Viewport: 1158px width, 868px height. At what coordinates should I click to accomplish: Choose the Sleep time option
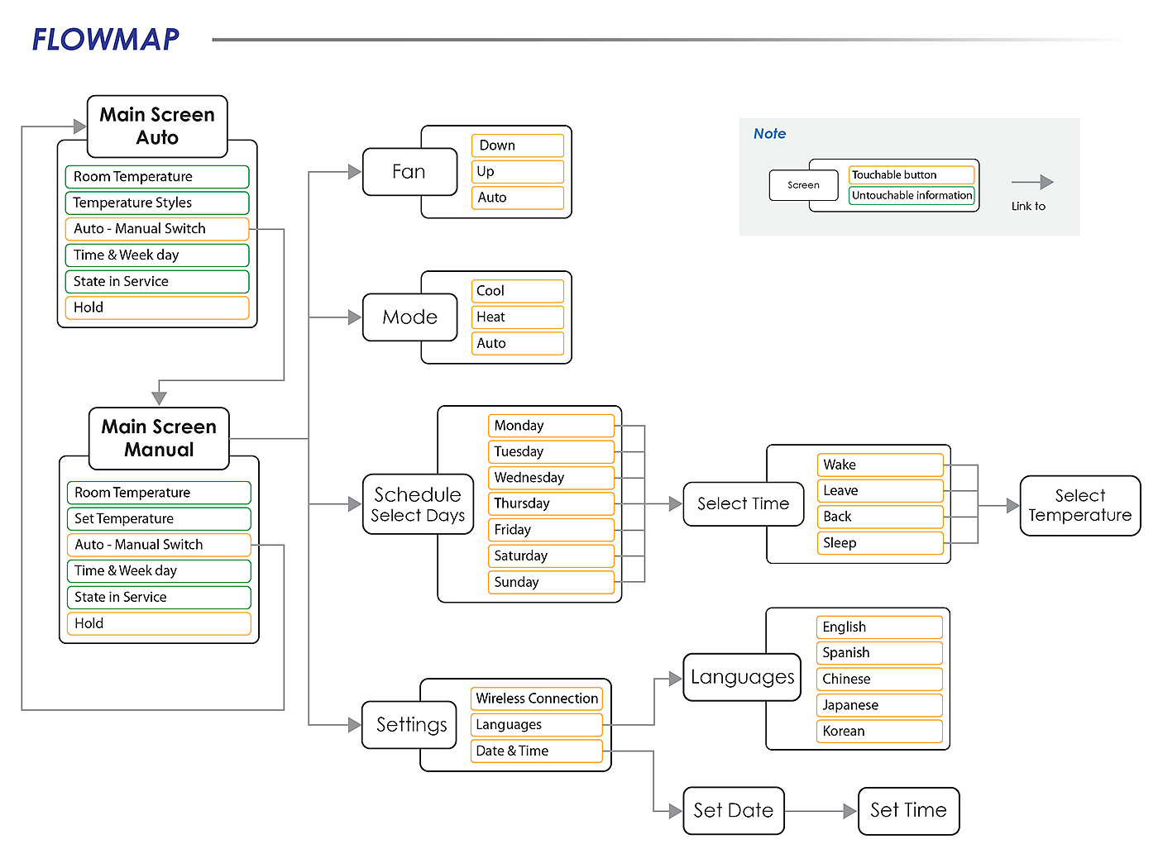pos(881,543)
